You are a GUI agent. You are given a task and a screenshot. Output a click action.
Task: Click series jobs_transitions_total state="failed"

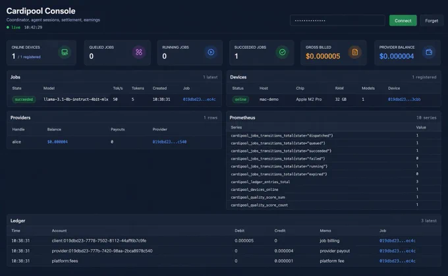point(278,159)
